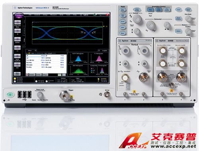The image size is (199, 151).
Task: Click the RJ/PJ histogram graph
Action: pos(78,58)
